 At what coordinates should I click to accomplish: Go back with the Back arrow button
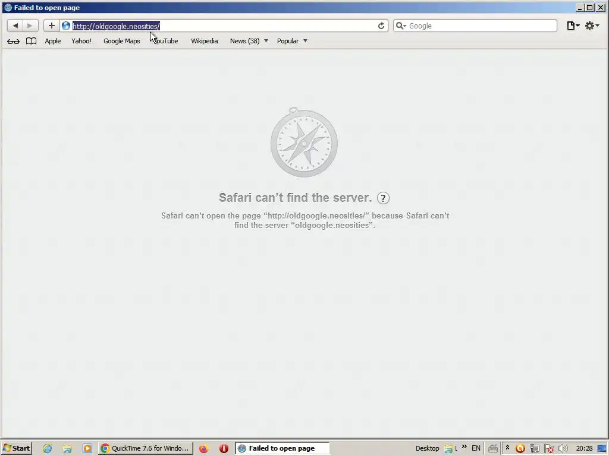(15, 26)
